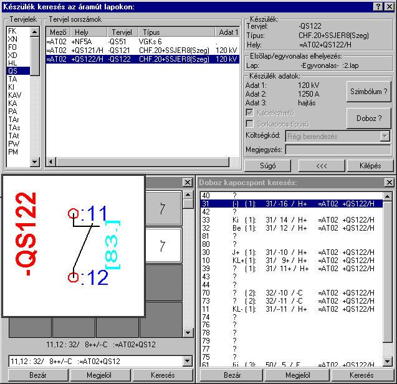Click the <<< collapse button
The height and width of the screenshot is (384, 397).
322,166
